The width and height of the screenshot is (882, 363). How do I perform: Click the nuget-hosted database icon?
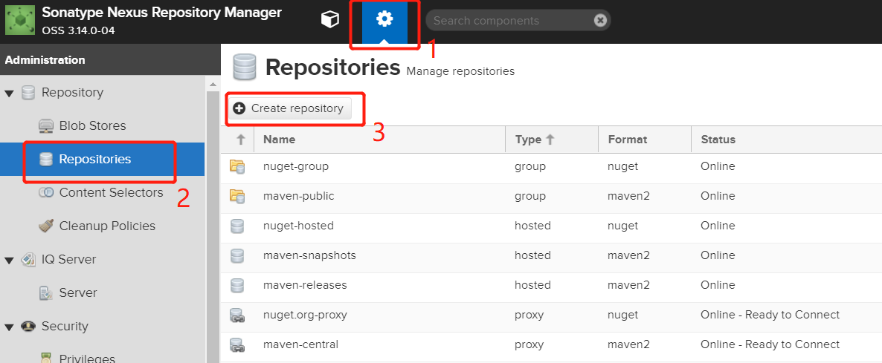tap(237, 226)
